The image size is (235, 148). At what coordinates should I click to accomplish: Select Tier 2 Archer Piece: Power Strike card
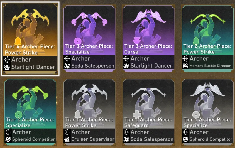(x=207, y=39)
